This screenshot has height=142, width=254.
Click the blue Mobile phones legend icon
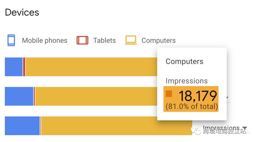11,40
